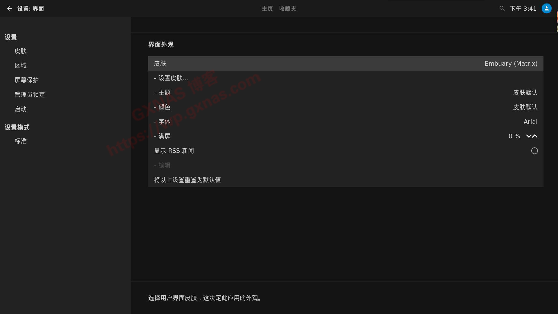Expand 主题 theme options dropdown

pyautogui.click(x=346, y=93)
